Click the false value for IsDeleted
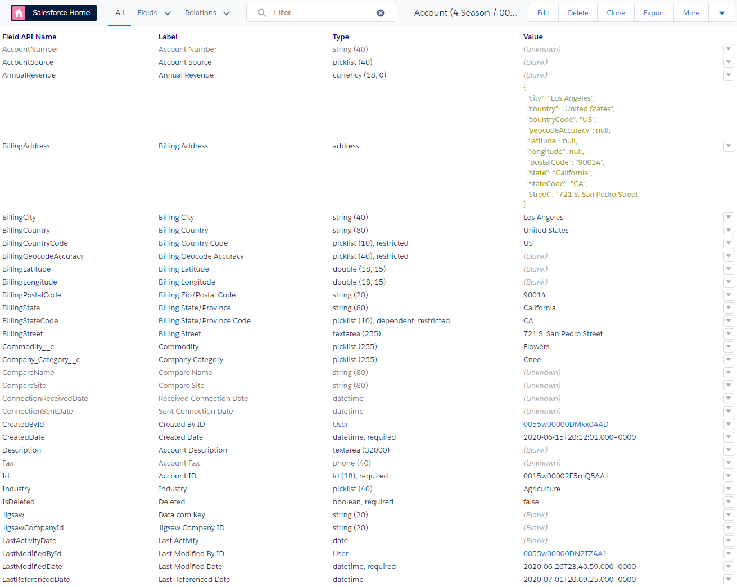The image size is (737, 587). point(531,502)
